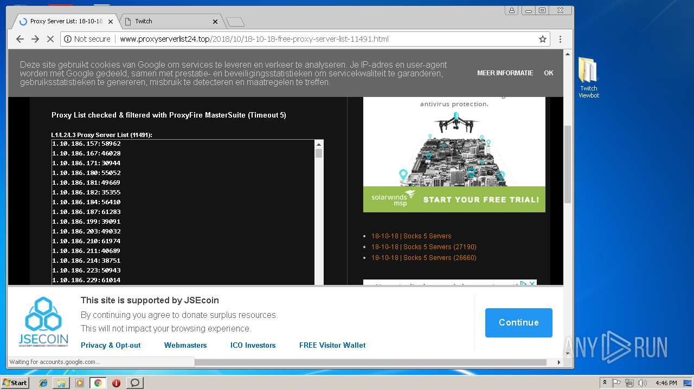Click Chrome icon in taskbar

point(98,383)
